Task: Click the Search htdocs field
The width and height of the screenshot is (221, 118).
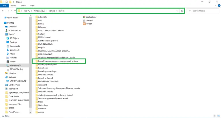Action: [x=203, y=11]
